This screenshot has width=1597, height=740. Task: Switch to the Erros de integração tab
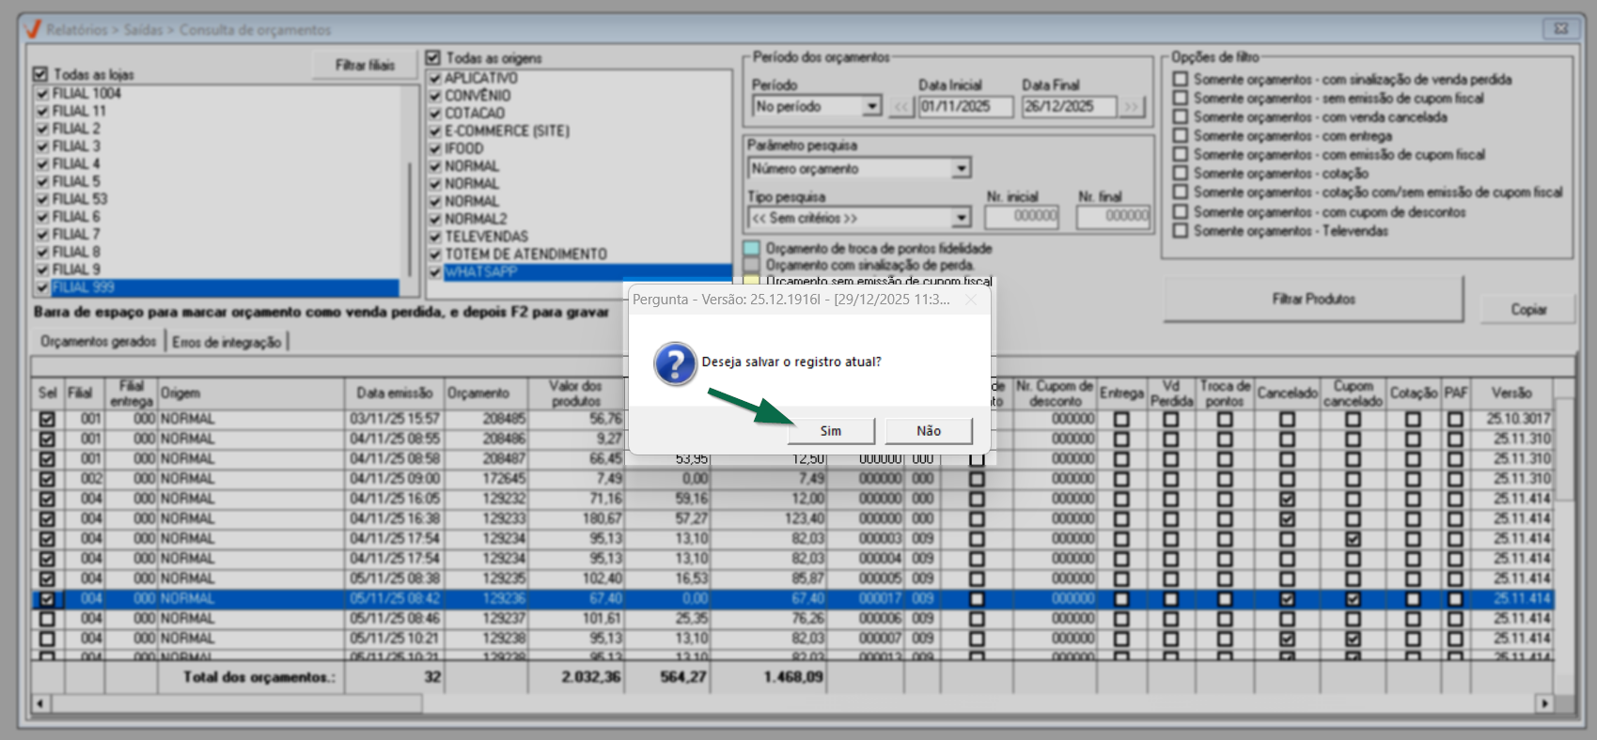point(227,342)
